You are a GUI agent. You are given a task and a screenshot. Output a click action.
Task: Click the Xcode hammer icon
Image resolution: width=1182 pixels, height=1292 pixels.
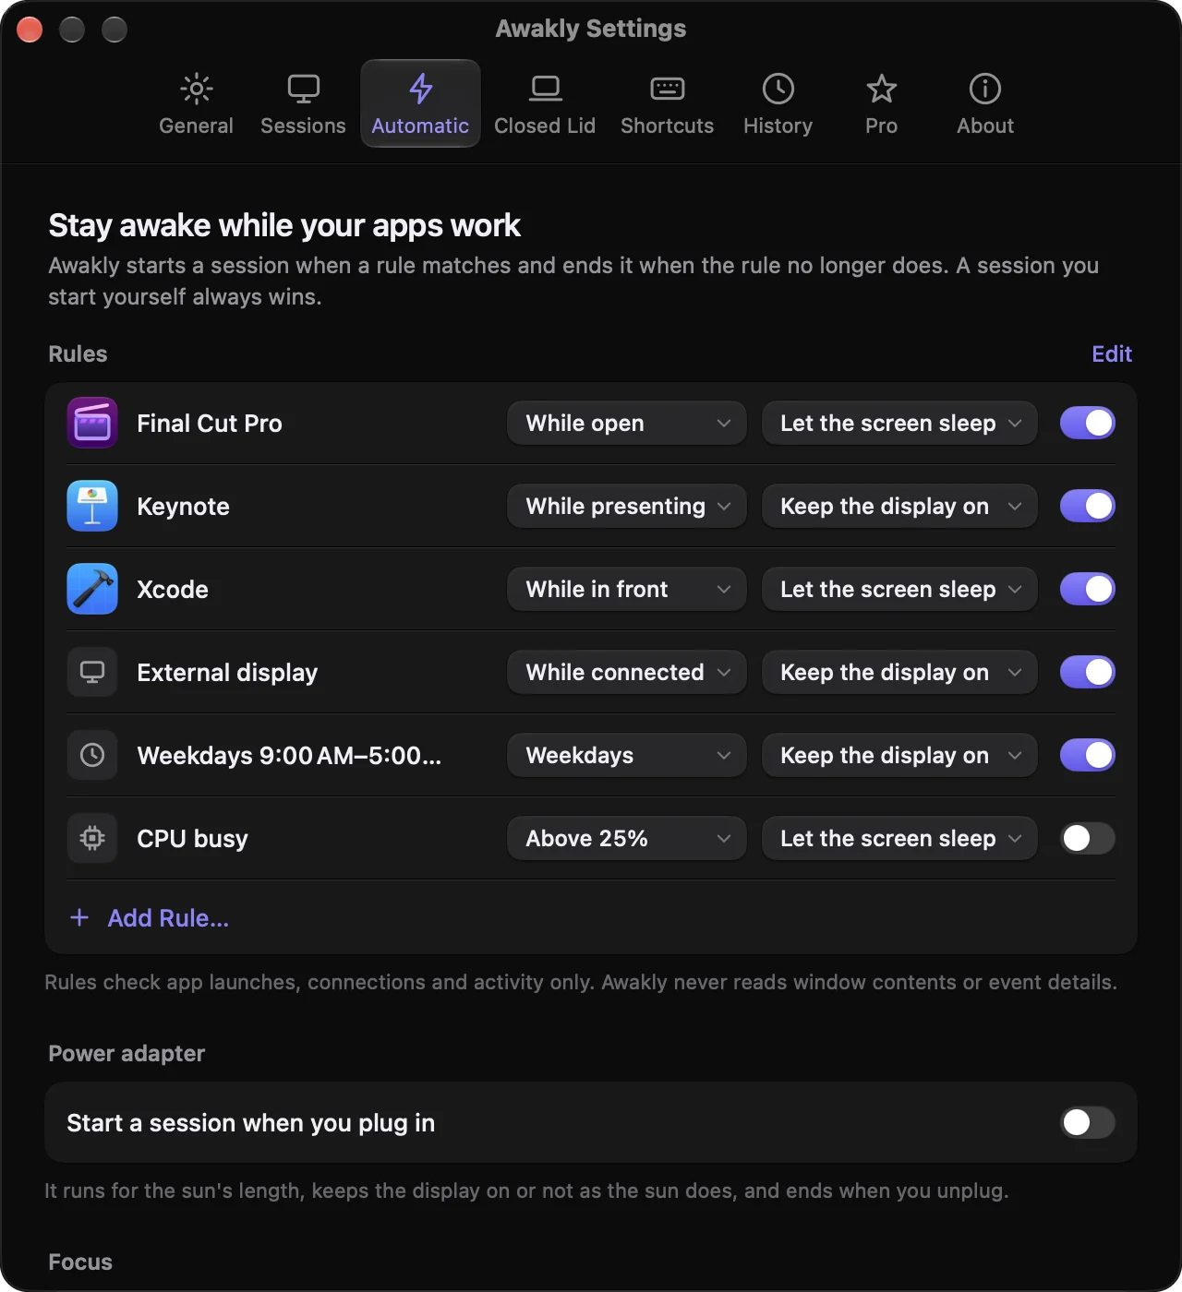[x=92, y=589]
